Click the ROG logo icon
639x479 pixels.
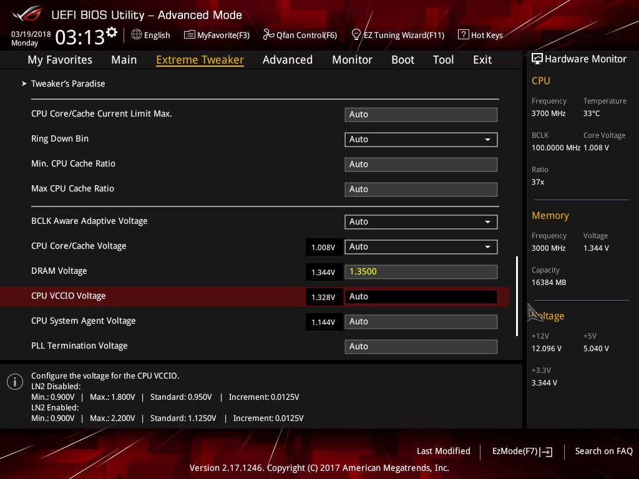pyautogui.click(x=27, y=14)
